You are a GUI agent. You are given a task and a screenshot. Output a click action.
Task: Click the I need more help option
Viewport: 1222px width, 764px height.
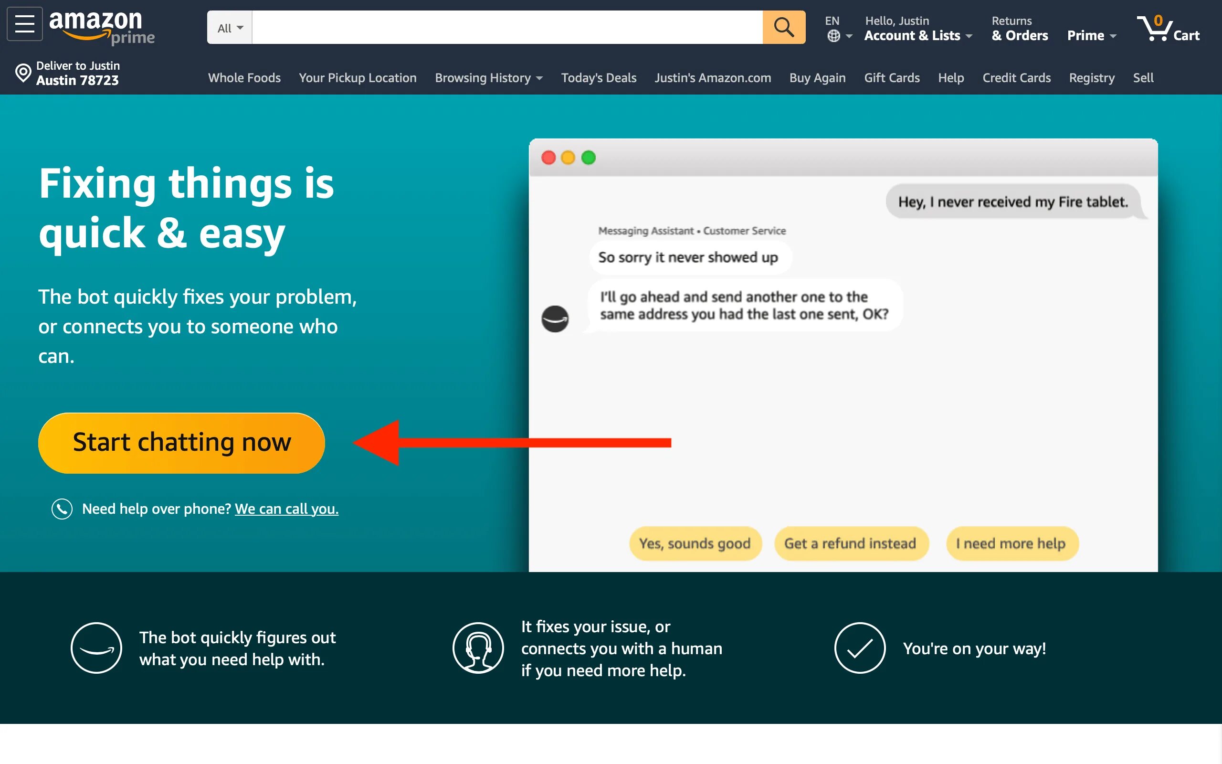[x=1011, y=542]
